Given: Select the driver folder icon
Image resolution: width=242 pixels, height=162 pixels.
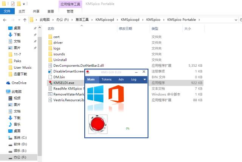Looking at the screenshot, I should 50,42.
